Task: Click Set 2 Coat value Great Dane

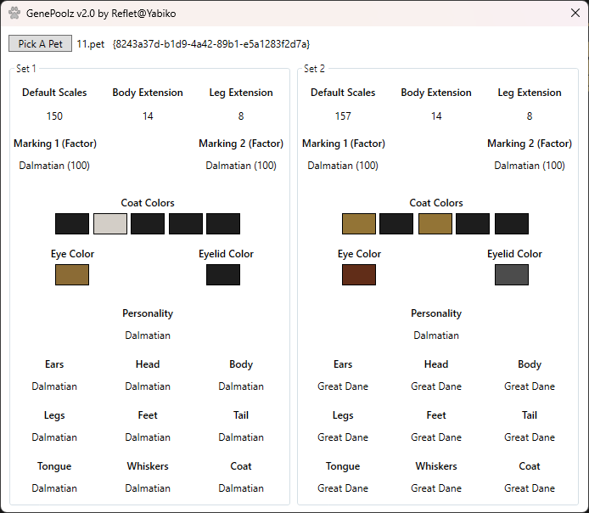Action: pyautogui.click(x=530, y=488)
